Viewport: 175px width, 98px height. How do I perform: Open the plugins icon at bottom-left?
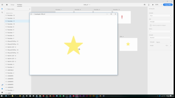2,92
